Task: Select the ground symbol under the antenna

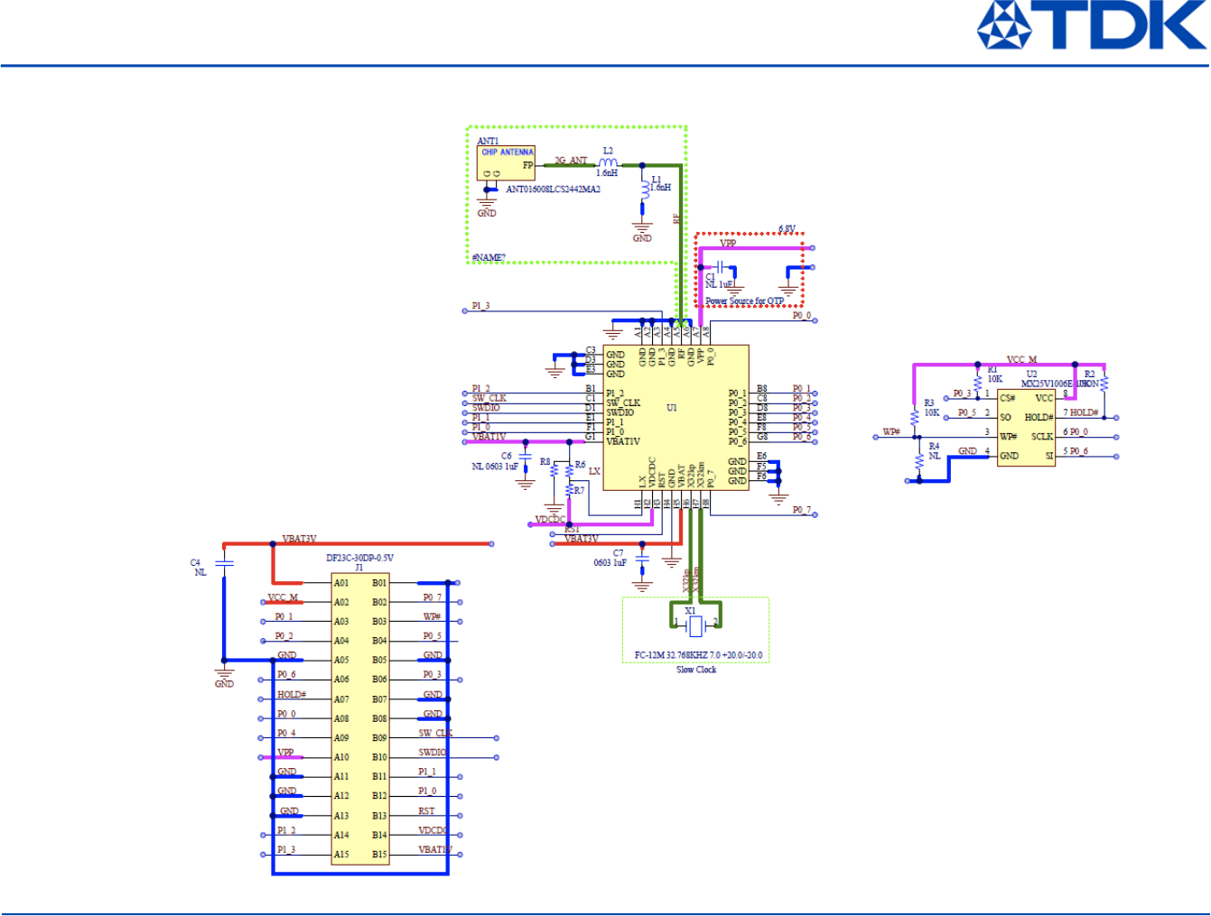Action: click(x=487, y=204)
